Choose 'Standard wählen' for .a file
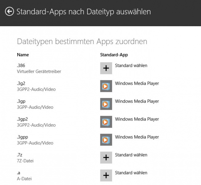The width and height of the screenshot is (201, 185). pyautogui.click(x=131, y=173)
